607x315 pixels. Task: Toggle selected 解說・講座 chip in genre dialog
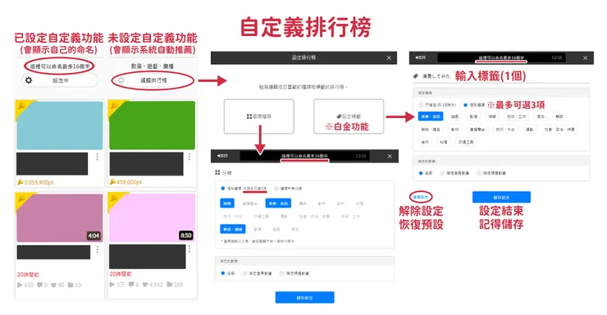[233, 229]
